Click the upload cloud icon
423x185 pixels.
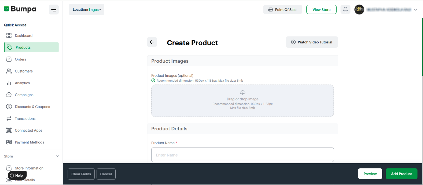pos(243,93)
